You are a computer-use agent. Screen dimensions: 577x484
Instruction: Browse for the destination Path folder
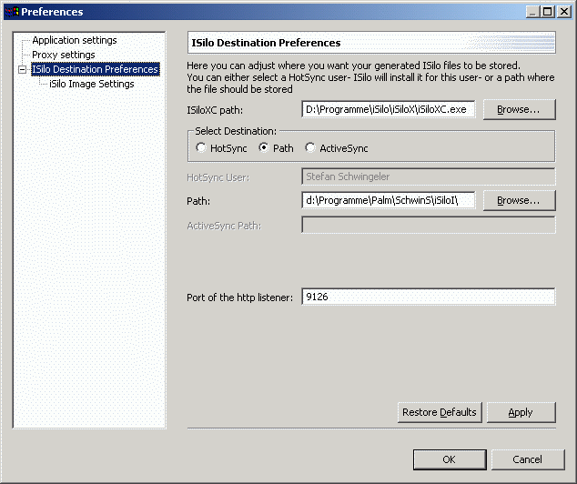519,200
